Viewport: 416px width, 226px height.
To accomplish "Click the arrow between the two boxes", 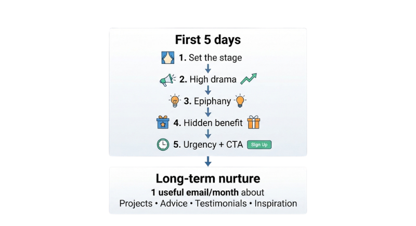I will tap(208, 161).
